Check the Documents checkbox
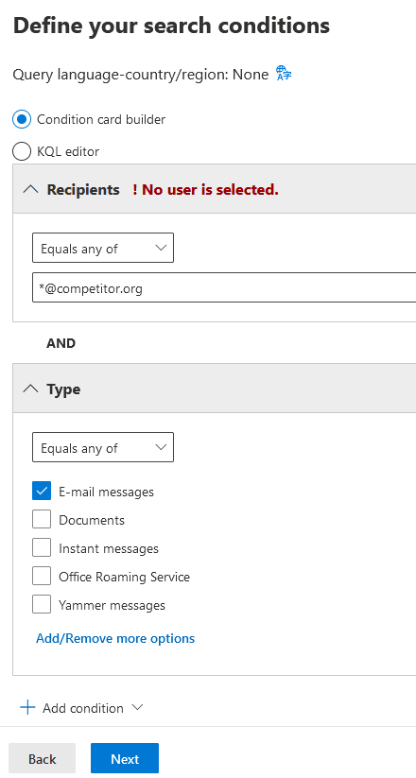Image resolution: width=416 pixels, height=778 pixels. pos(42,520)
